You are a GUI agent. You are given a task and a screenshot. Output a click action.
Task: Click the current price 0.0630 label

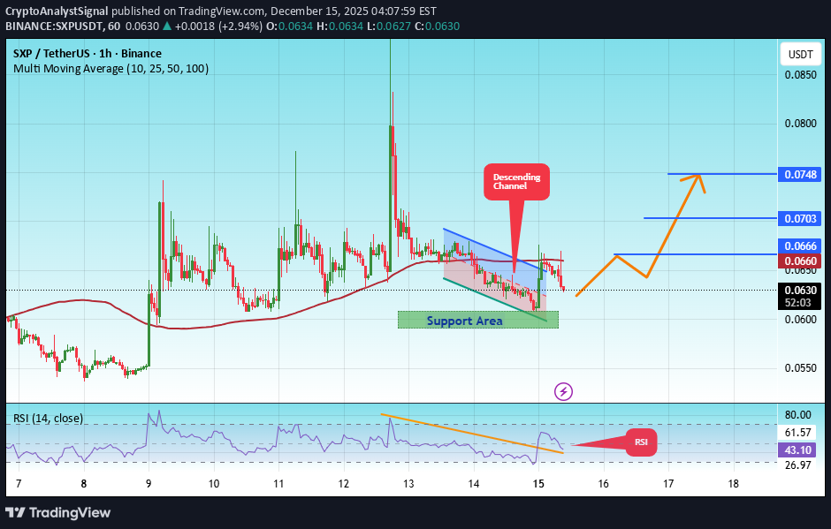point(799,289)
